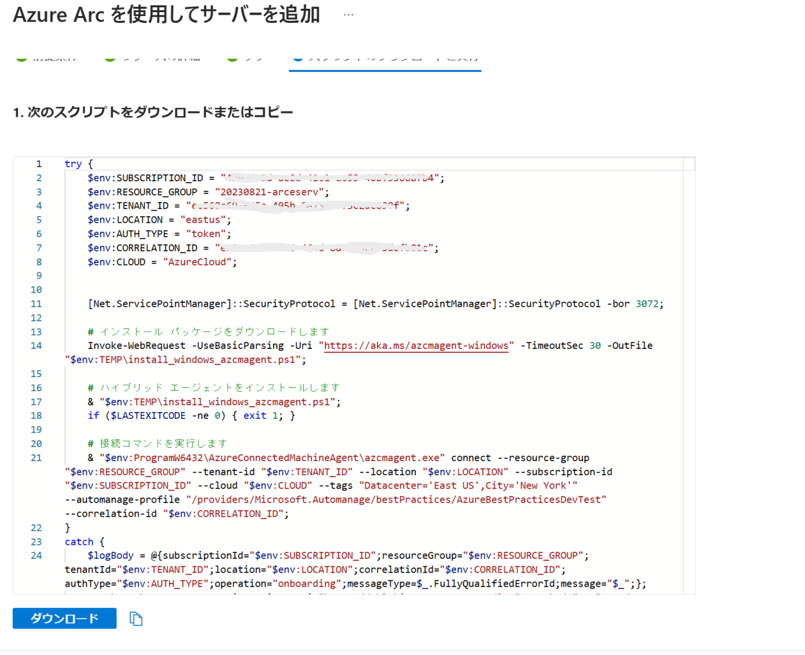Click line number 9 in the gutter
Image resolution: width=805 pixels, height=655 pixels.
[x=38, y=276]
